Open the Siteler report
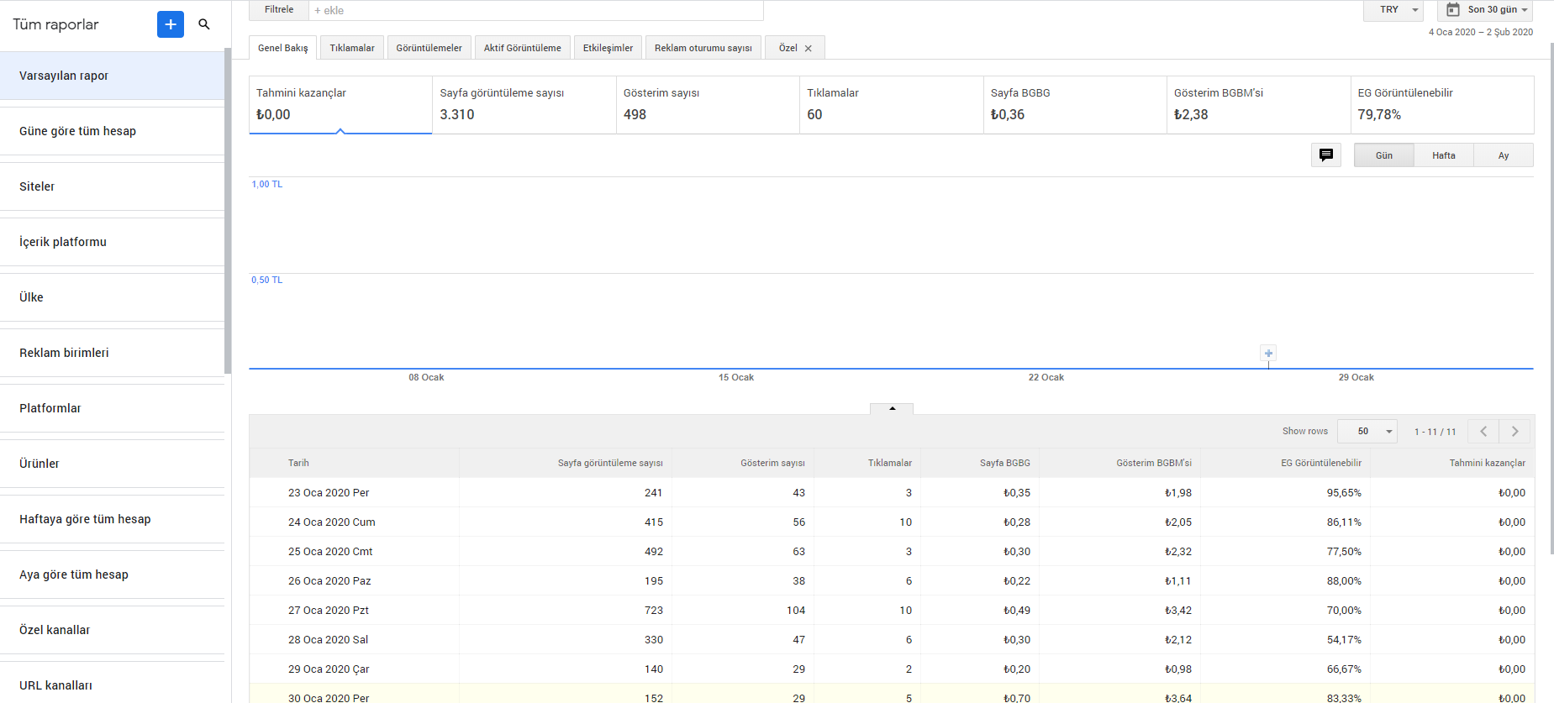This screenshot has width=1554, height=703. point(112,186)
